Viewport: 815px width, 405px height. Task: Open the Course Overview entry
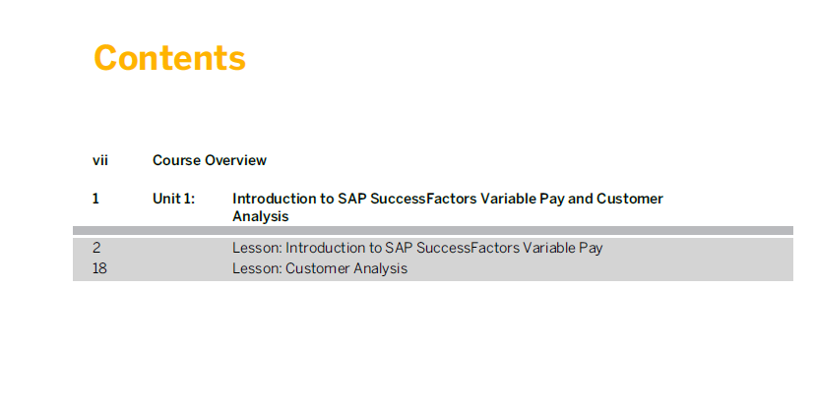click(210, 160)
